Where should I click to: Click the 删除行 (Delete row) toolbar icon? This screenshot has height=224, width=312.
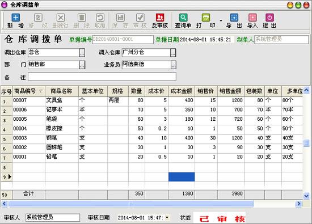pos(61,18)
